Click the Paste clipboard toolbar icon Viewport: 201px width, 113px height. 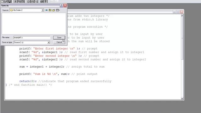click(23, 1)
